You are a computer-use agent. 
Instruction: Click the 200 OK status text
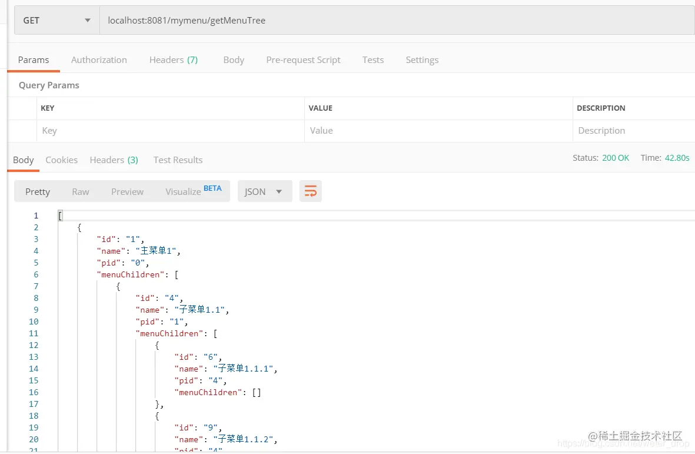pos(615,158)
